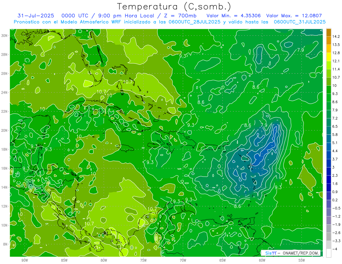The width and height of the screenshot is (342, 264).
Task: Click the 'SisTT - ONAMET/REP.DOM.' credit box
Action: click(291, 253)
